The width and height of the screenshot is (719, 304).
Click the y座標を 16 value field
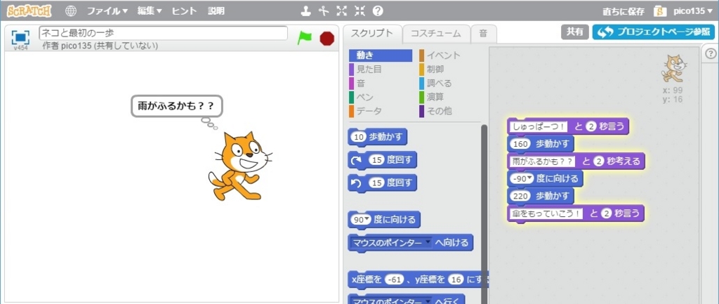(x=455, y=279)
